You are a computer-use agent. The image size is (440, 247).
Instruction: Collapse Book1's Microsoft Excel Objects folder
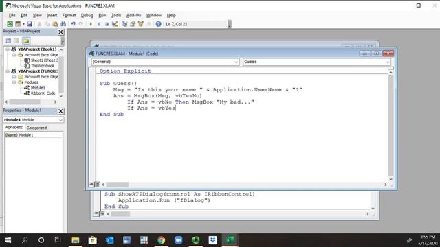click(14, 55)
